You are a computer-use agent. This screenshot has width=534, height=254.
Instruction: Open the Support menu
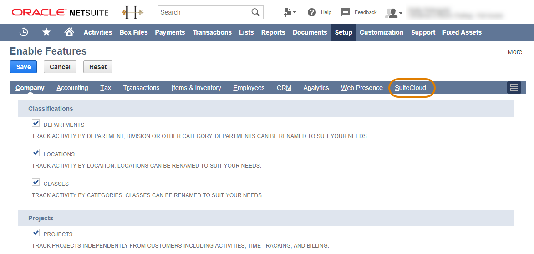[423, 32]
